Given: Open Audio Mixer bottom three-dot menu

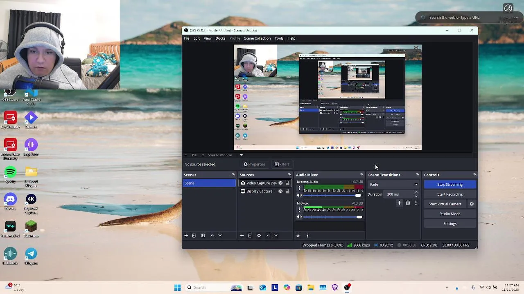Looking at the screenshot, I should coord(307,236).
